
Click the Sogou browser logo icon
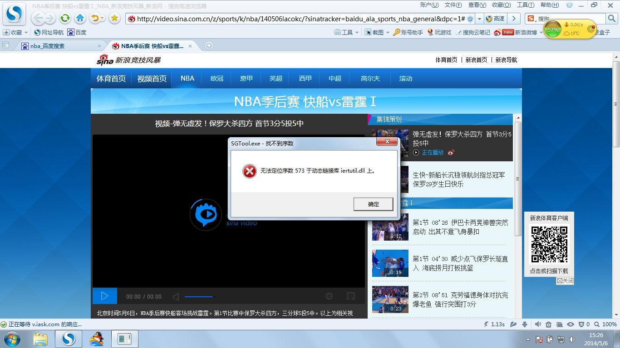(15, 14)
